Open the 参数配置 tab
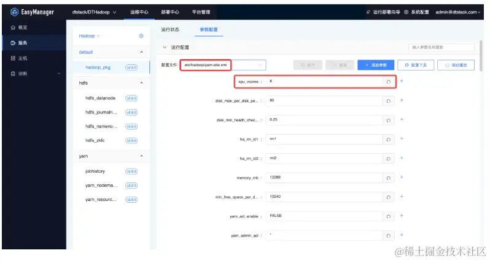 tap(209, 29)
